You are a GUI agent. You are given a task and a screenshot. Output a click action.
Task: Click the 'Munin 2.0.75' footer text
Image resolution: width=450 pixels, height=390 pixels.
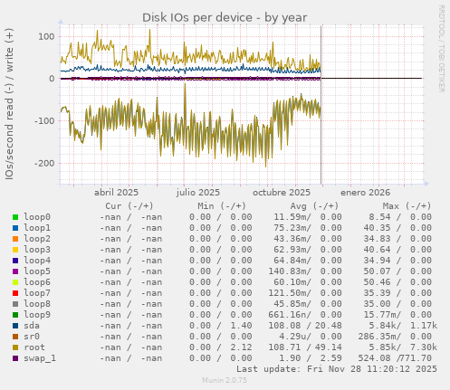(225, 380)
